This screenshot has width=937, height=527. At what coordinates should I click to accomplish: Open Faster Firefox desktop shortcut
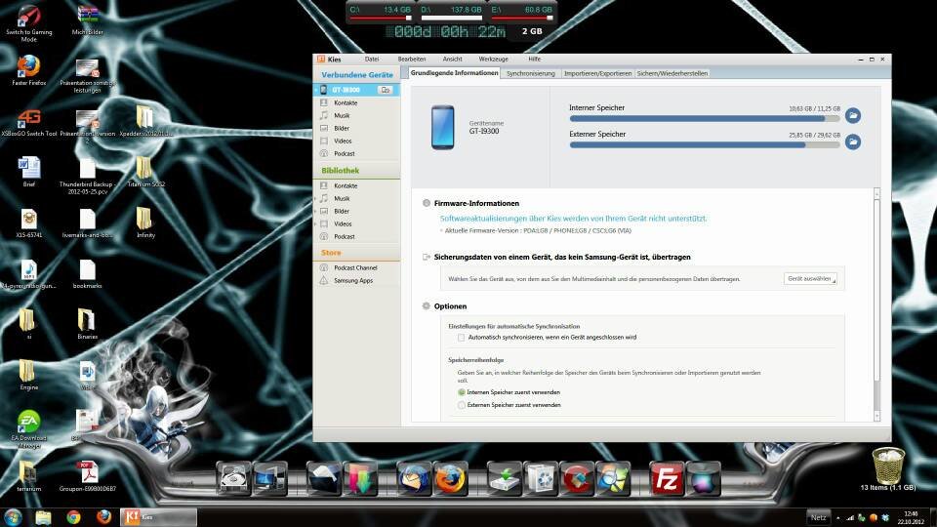pyautogui.click(x=28, y=71)
